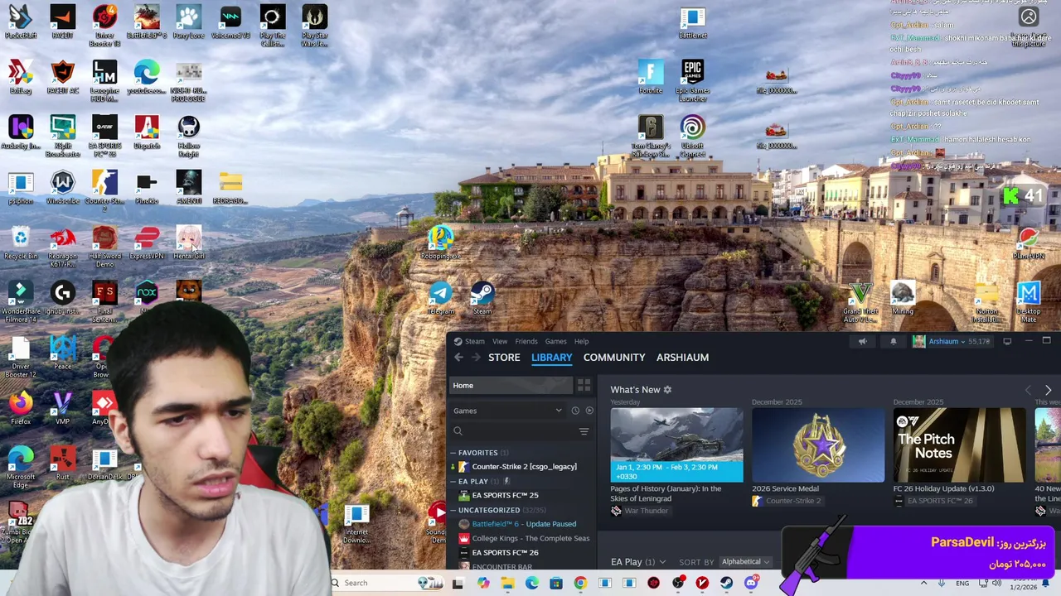Open the Help menu
The width and height of the screenshot is (1061, 596).
pyautogui.click(x=581, y=341)
